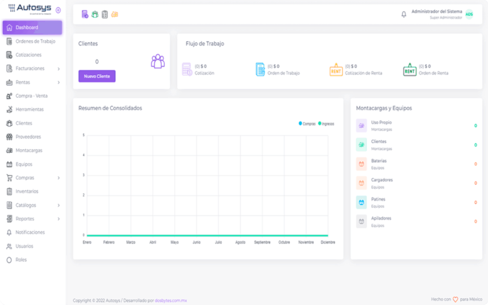Click the Diciembre label on chart axis

(328, 242)
